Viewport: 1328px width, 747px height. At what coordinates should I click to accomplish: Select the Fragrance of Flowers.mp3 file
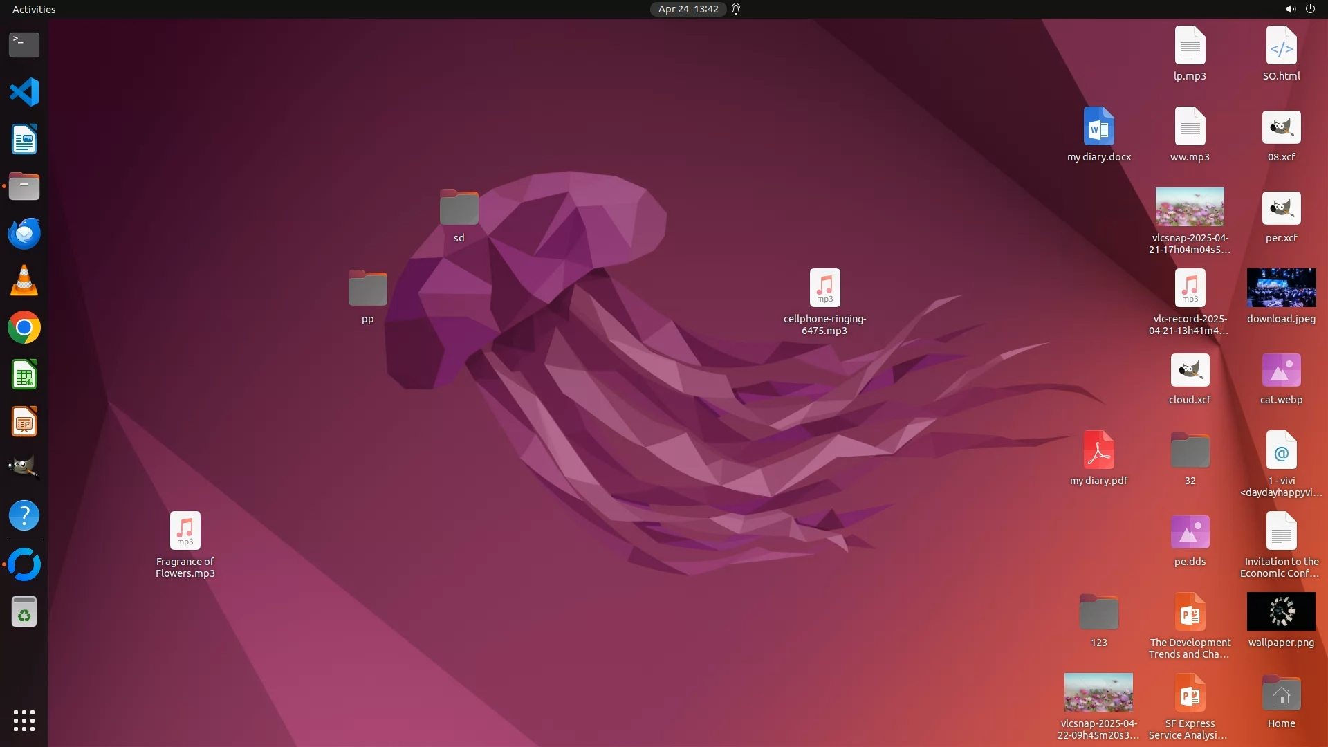pos(185,531)
